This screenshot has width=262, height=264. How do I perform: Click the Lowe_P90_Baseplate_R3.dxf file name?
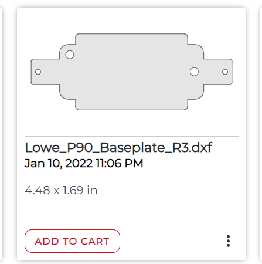click(118, 147)
